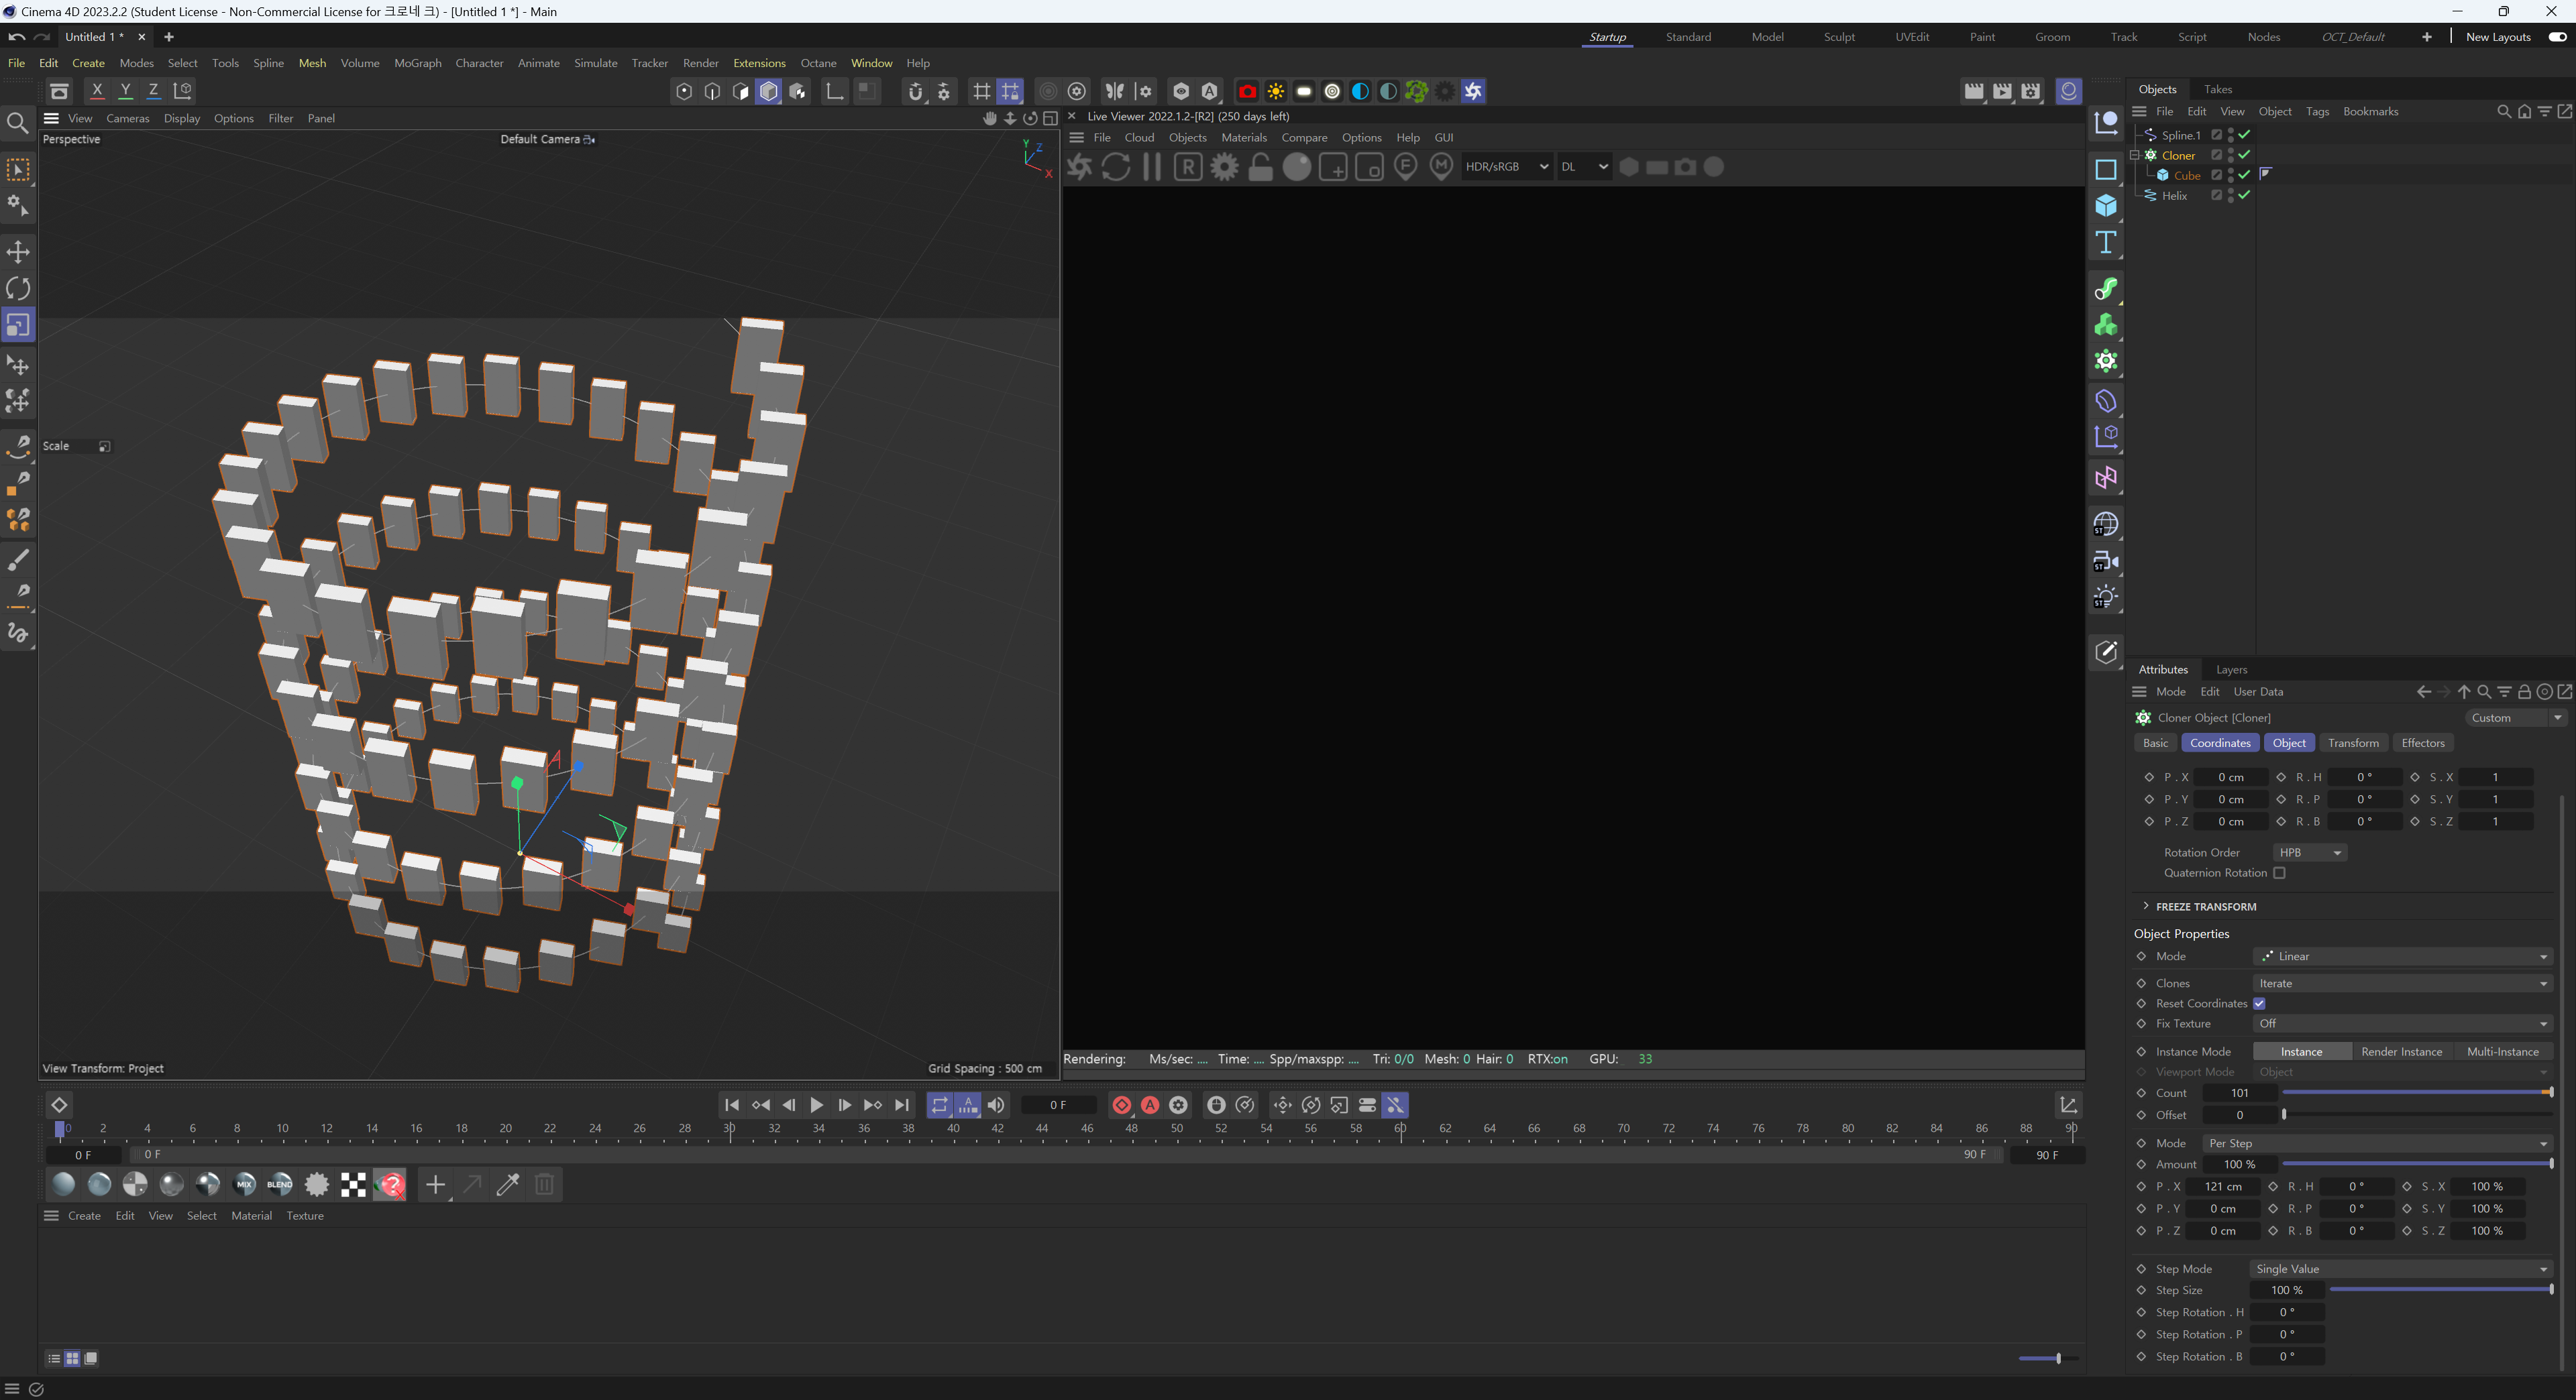Toggle the New Layouts switch
This screenshot has width=2576, height=1400.
[x=2557, y=37]
